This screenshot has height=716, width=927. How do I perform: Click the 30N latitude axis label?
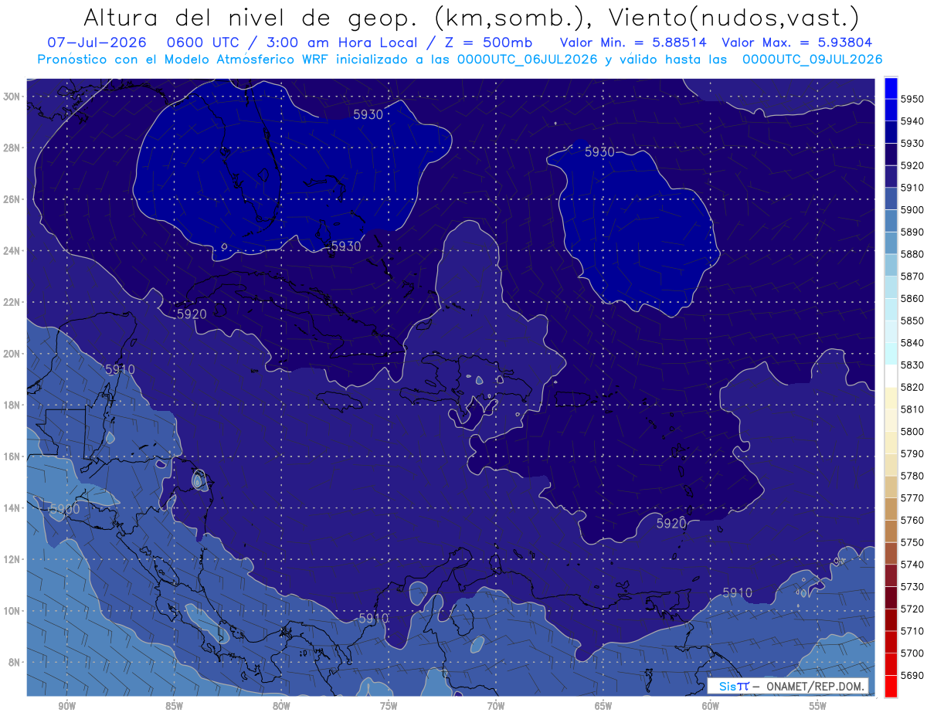12,97
